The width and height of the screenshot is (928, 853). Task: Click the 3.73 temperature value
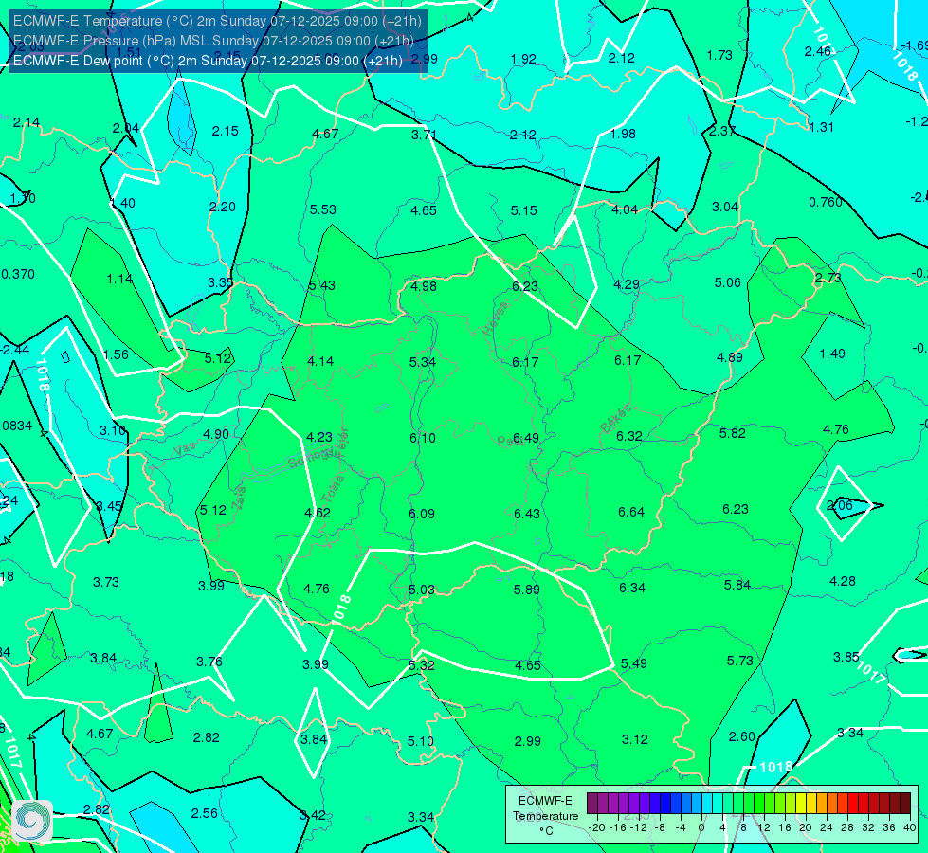pyautogui.click(x=106, y=583)
